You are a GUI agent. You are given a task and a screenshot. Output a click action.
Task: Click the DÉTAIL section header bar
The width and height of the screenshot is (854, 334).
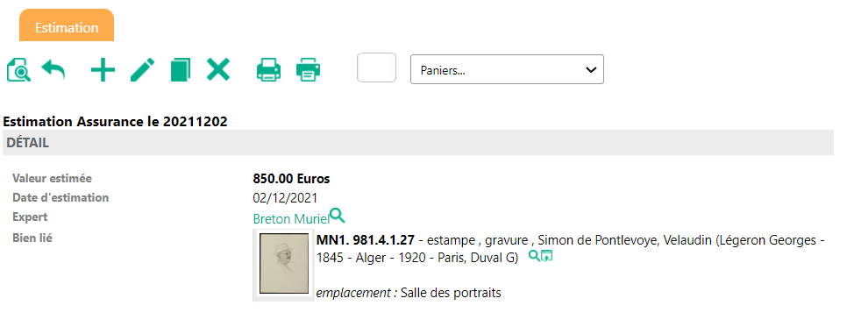(417, 143)
